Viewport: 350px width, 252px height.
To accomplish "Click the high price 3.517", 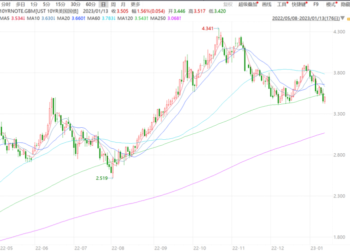I will click(199, 11).
